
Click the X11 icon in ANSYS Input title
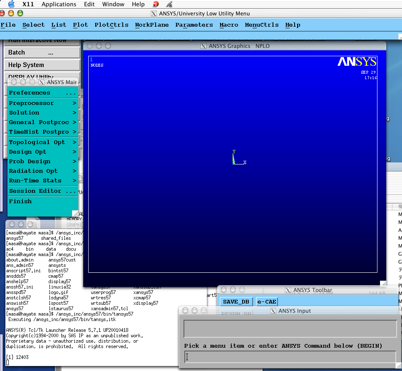(273, 311)
